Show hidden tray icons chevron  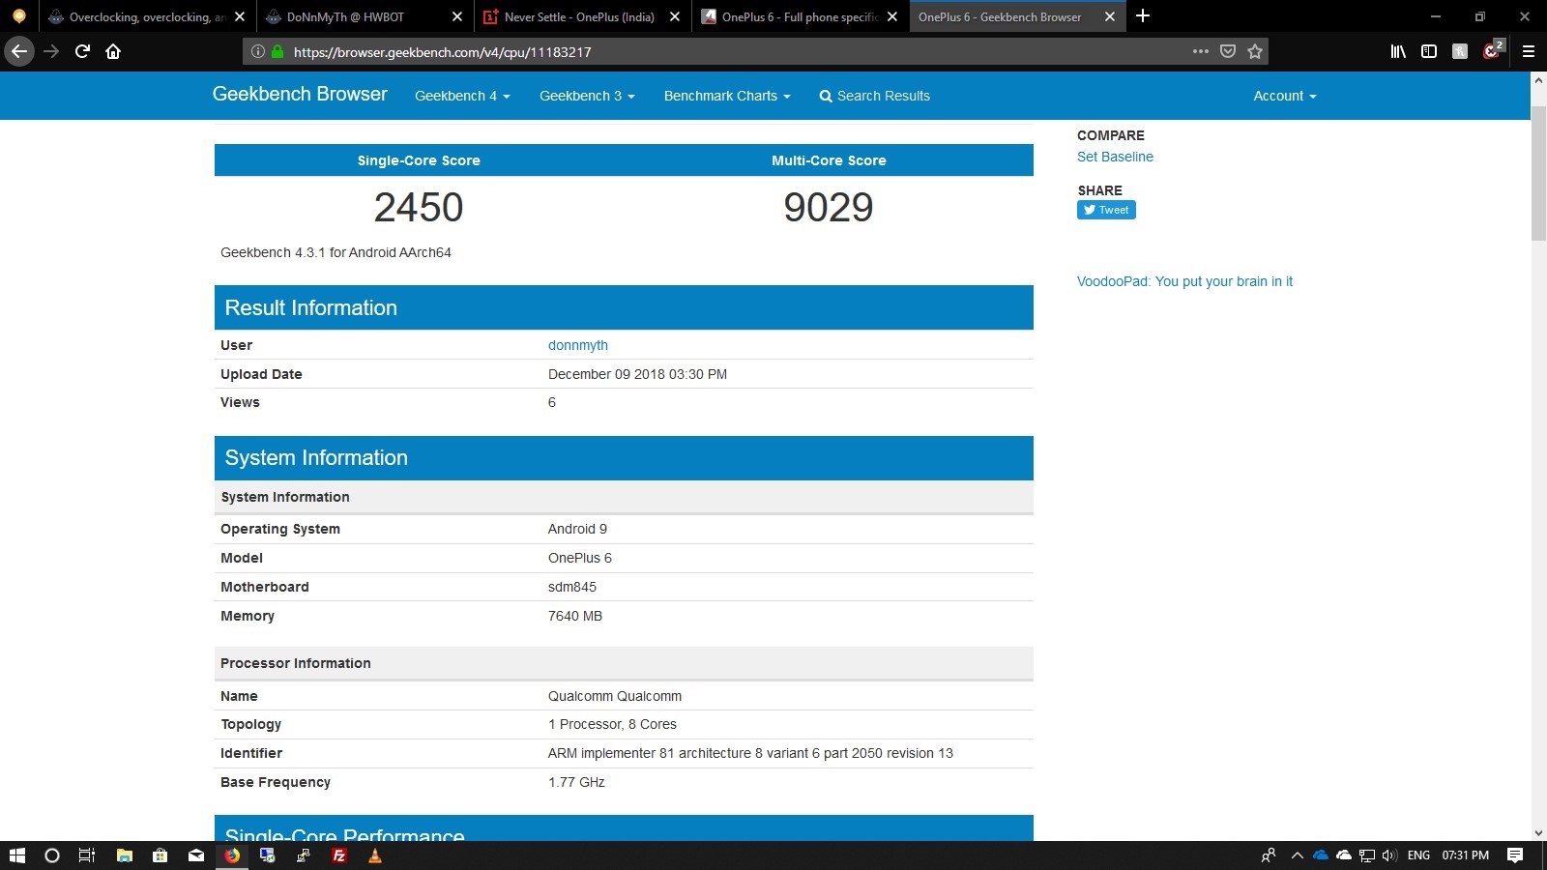(1298, 855)
